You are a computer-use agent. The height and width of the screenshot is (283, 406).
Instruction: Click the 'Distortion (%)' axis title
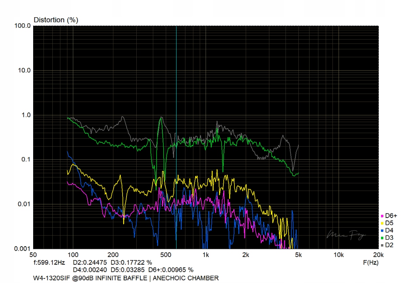[x=56, y=20]
